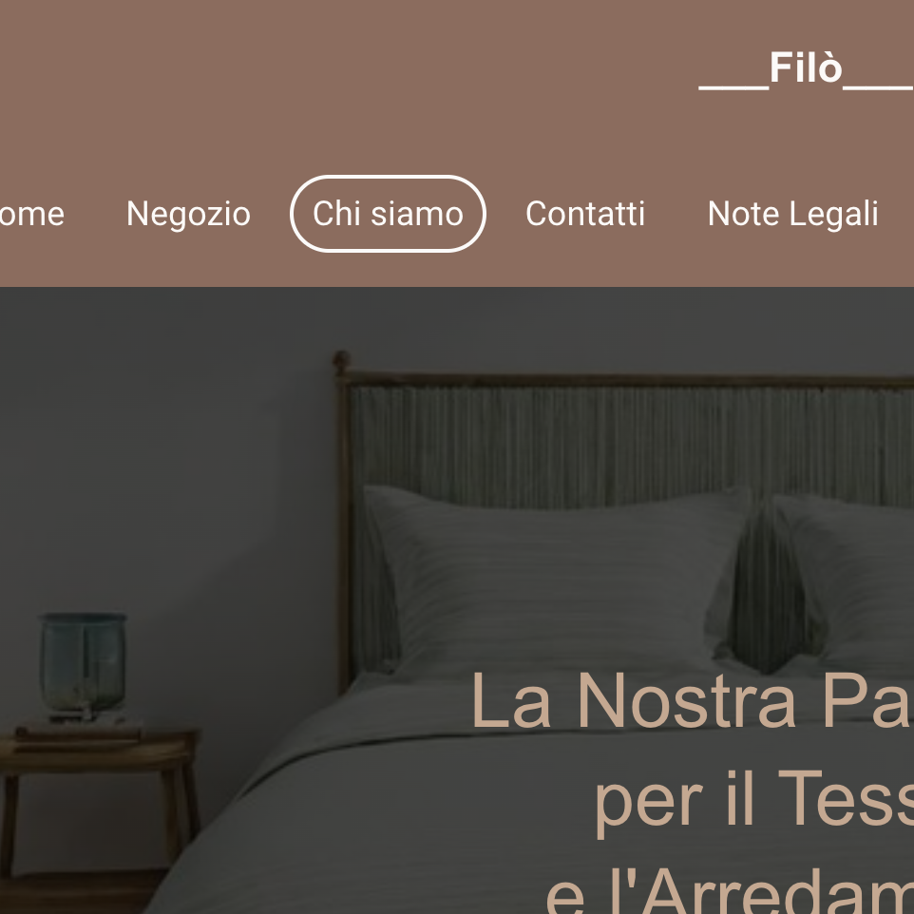Click the gray wall above the nightstand
Screen dimensions: 914x914
[145, 467]
